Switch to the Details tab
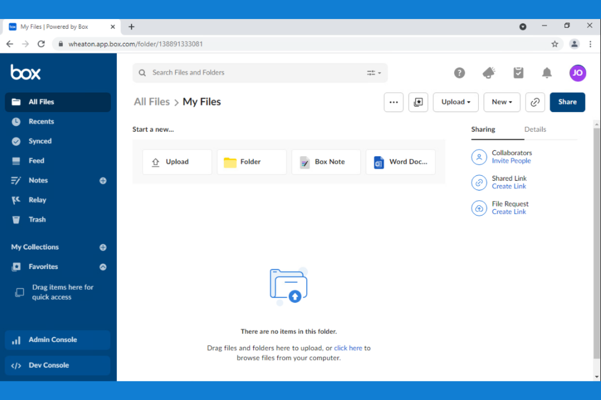The image size is (601, 400). pos(535,129)
